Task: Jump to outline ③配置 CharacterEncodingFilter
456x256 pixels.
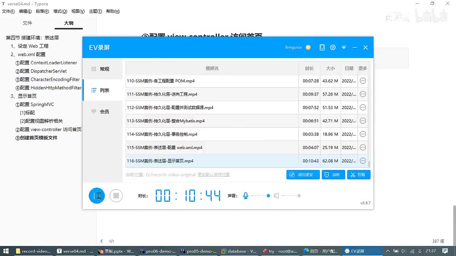Action: pos(47,79)
